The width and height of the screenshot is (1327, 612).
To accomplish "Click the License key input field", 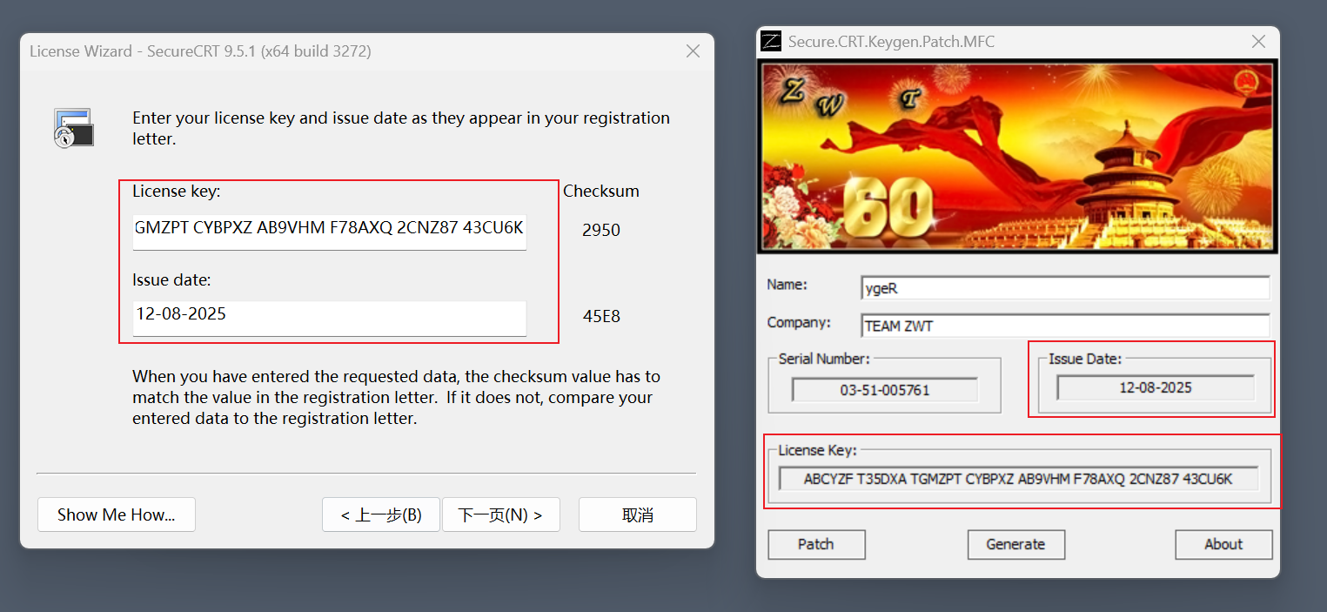I will pyautogui.click(x=330, y=232).
